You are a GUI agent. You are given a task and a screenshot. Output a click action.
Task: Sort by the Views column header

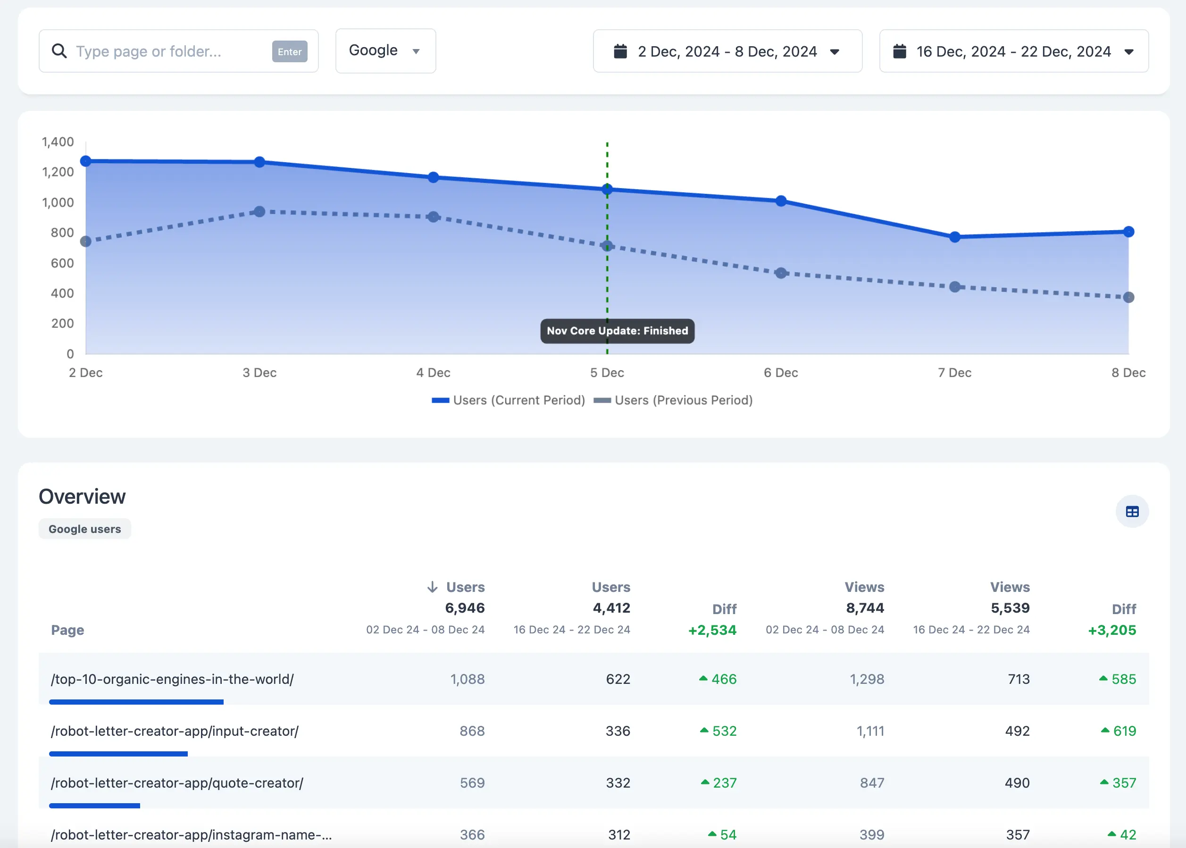[x=864, y=587]
